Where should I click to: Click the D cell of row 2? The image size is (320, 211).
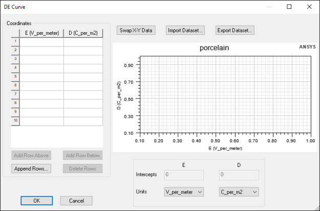[83, 51]
